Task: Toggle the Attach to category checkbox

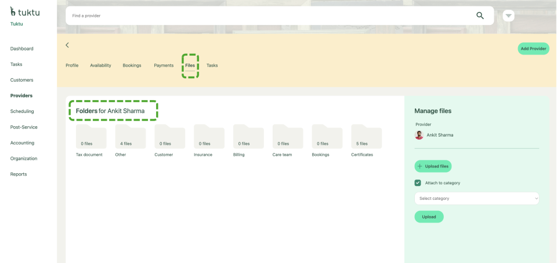Action: click(x=418, y=183)
